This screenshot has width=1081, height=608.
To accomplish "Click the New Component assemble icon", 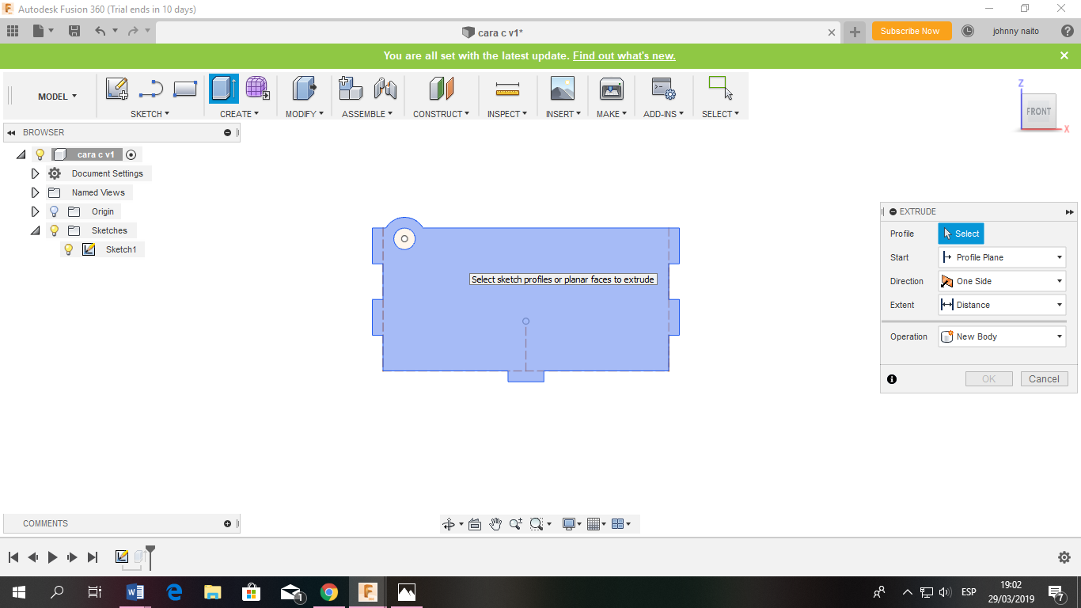I will coord(351,89).
